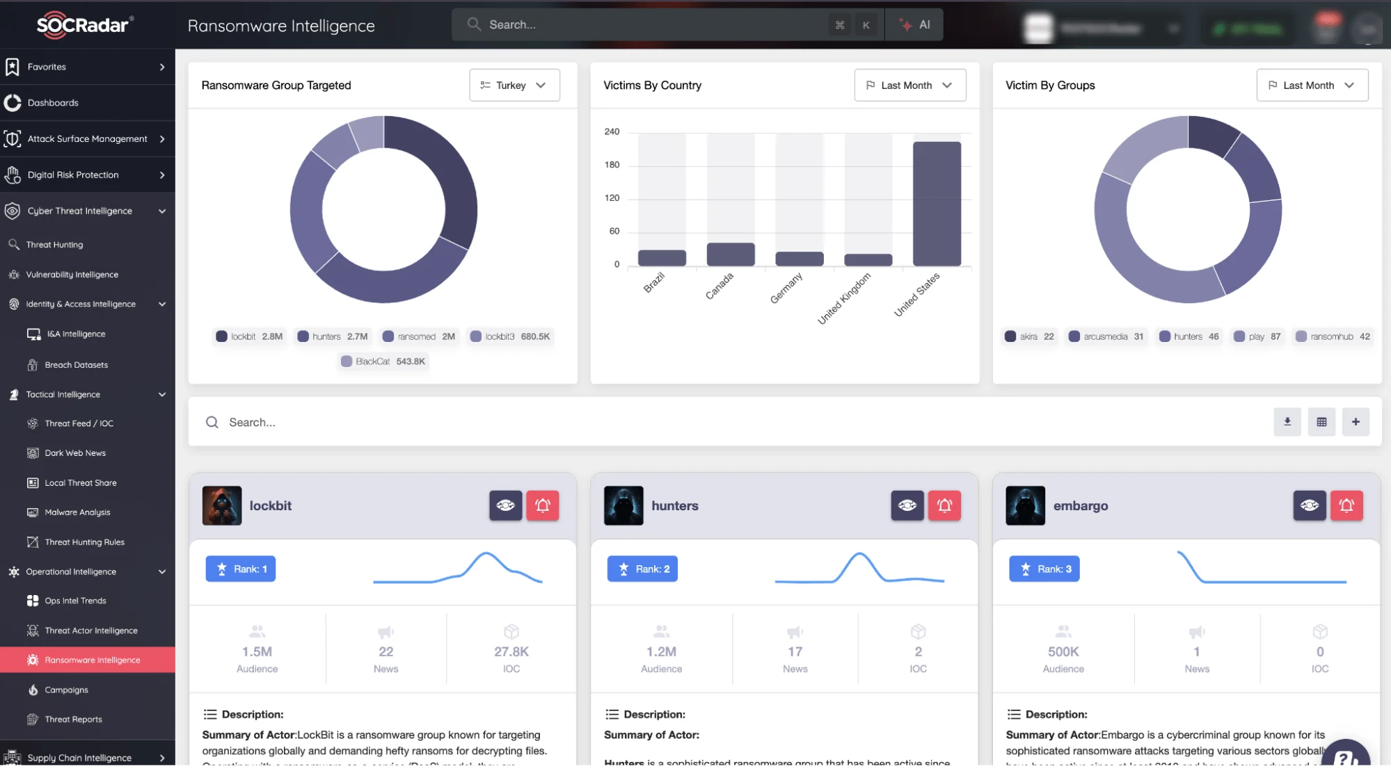1391x766 pixels.
Task: Click the Vulnerability Intelligence sidebar icon
Action: [13, 275]
